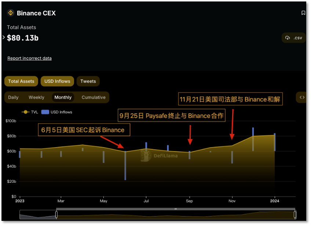Choose the Daily time granularity

13,97
